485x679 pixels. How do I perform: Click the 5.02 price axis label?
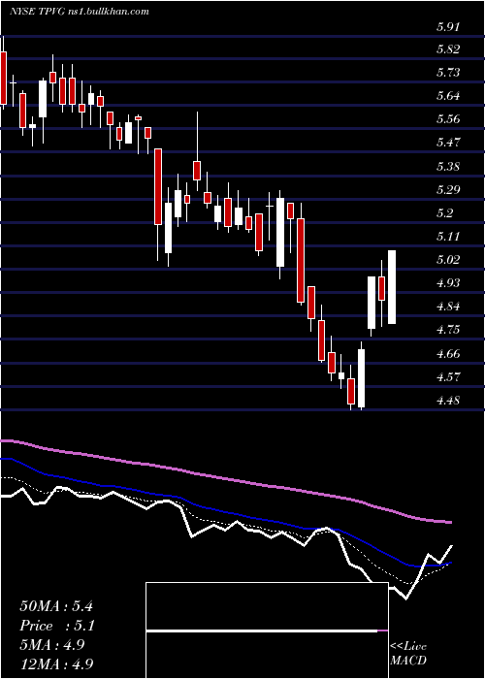(x=447, y=260)
